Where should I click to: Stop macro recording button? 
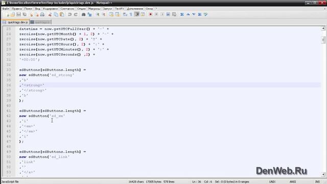click(156, 14)
